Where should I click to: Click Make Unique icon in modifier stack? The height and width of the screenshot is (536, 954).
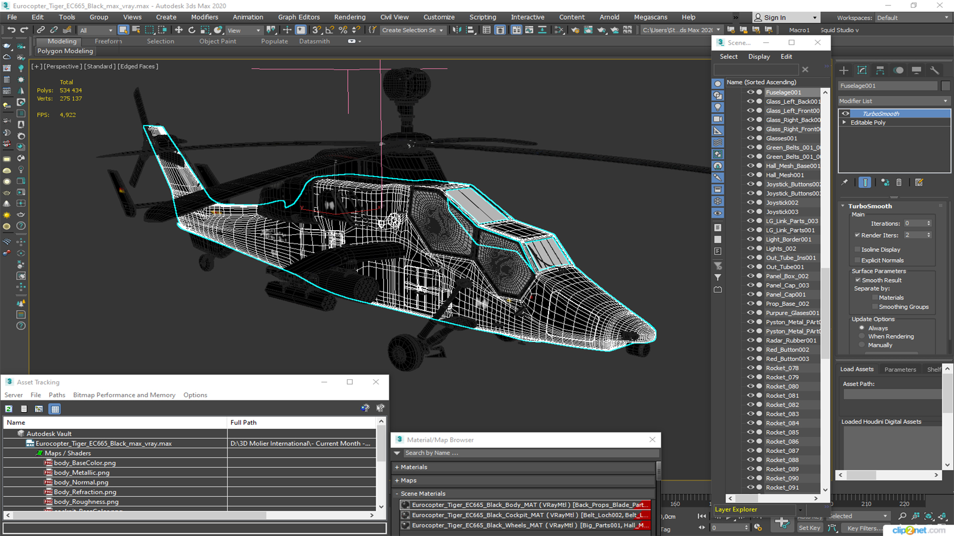click(885, 183)
